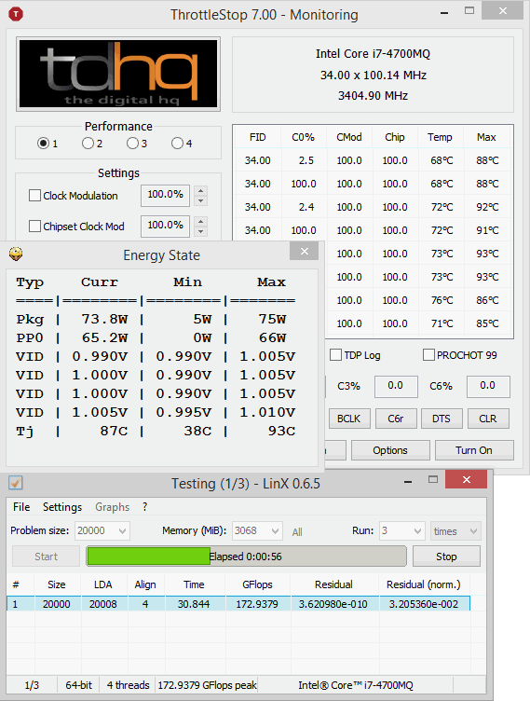Increase Chipset Clock Mod with up arrow
Viewport: 530px width, 701px height.
tap(200, 221)
